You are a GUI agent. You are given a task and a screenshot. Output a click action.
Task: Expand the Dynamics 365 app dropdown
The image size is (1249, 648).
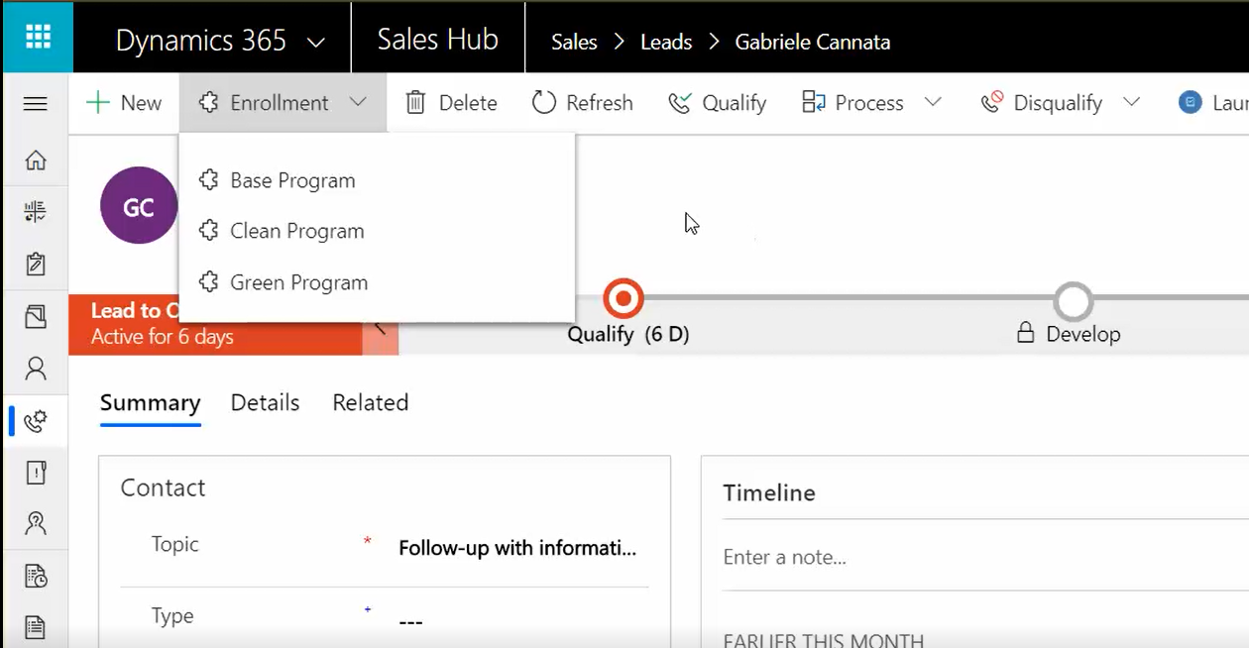(316, 42)
